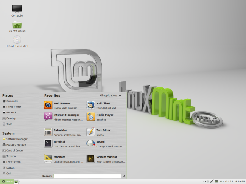Click the clock showing Mon Oct 22
The image size is (246, 184).
[x=232, y=181]
